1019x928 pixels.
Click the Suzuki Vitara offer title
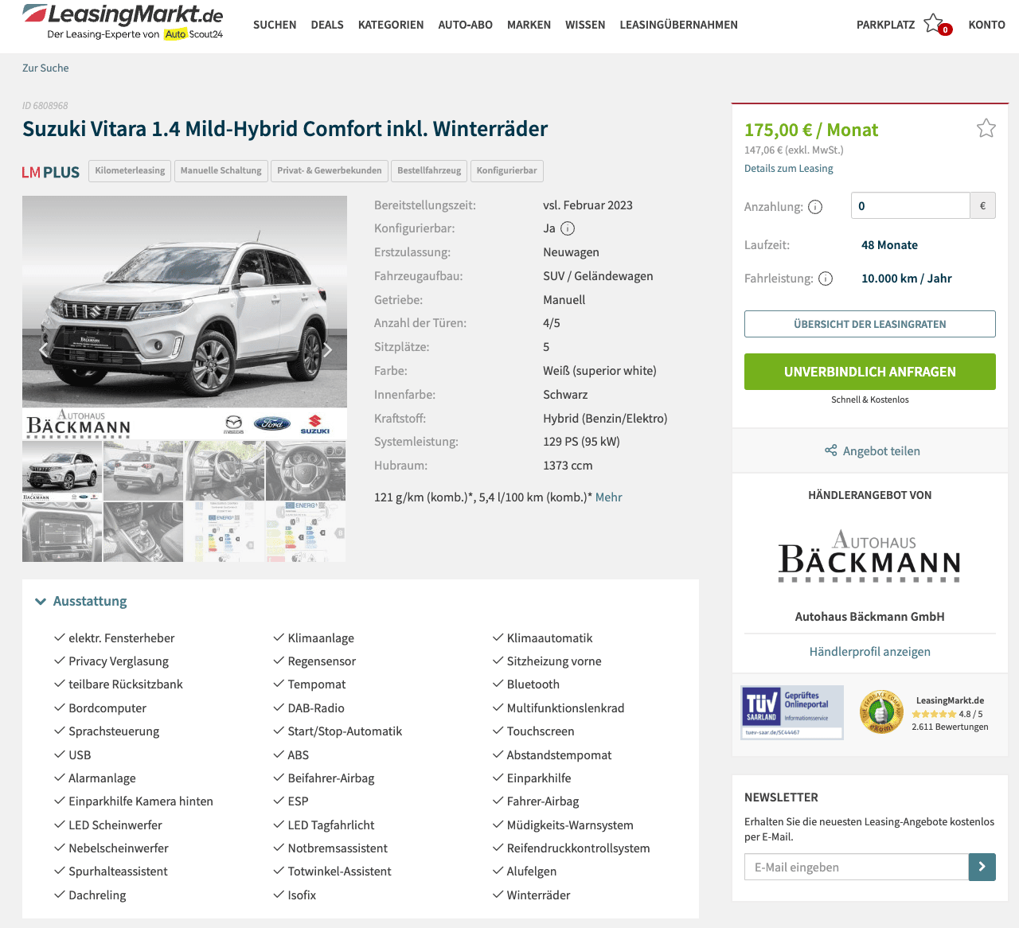pos(285,129)
